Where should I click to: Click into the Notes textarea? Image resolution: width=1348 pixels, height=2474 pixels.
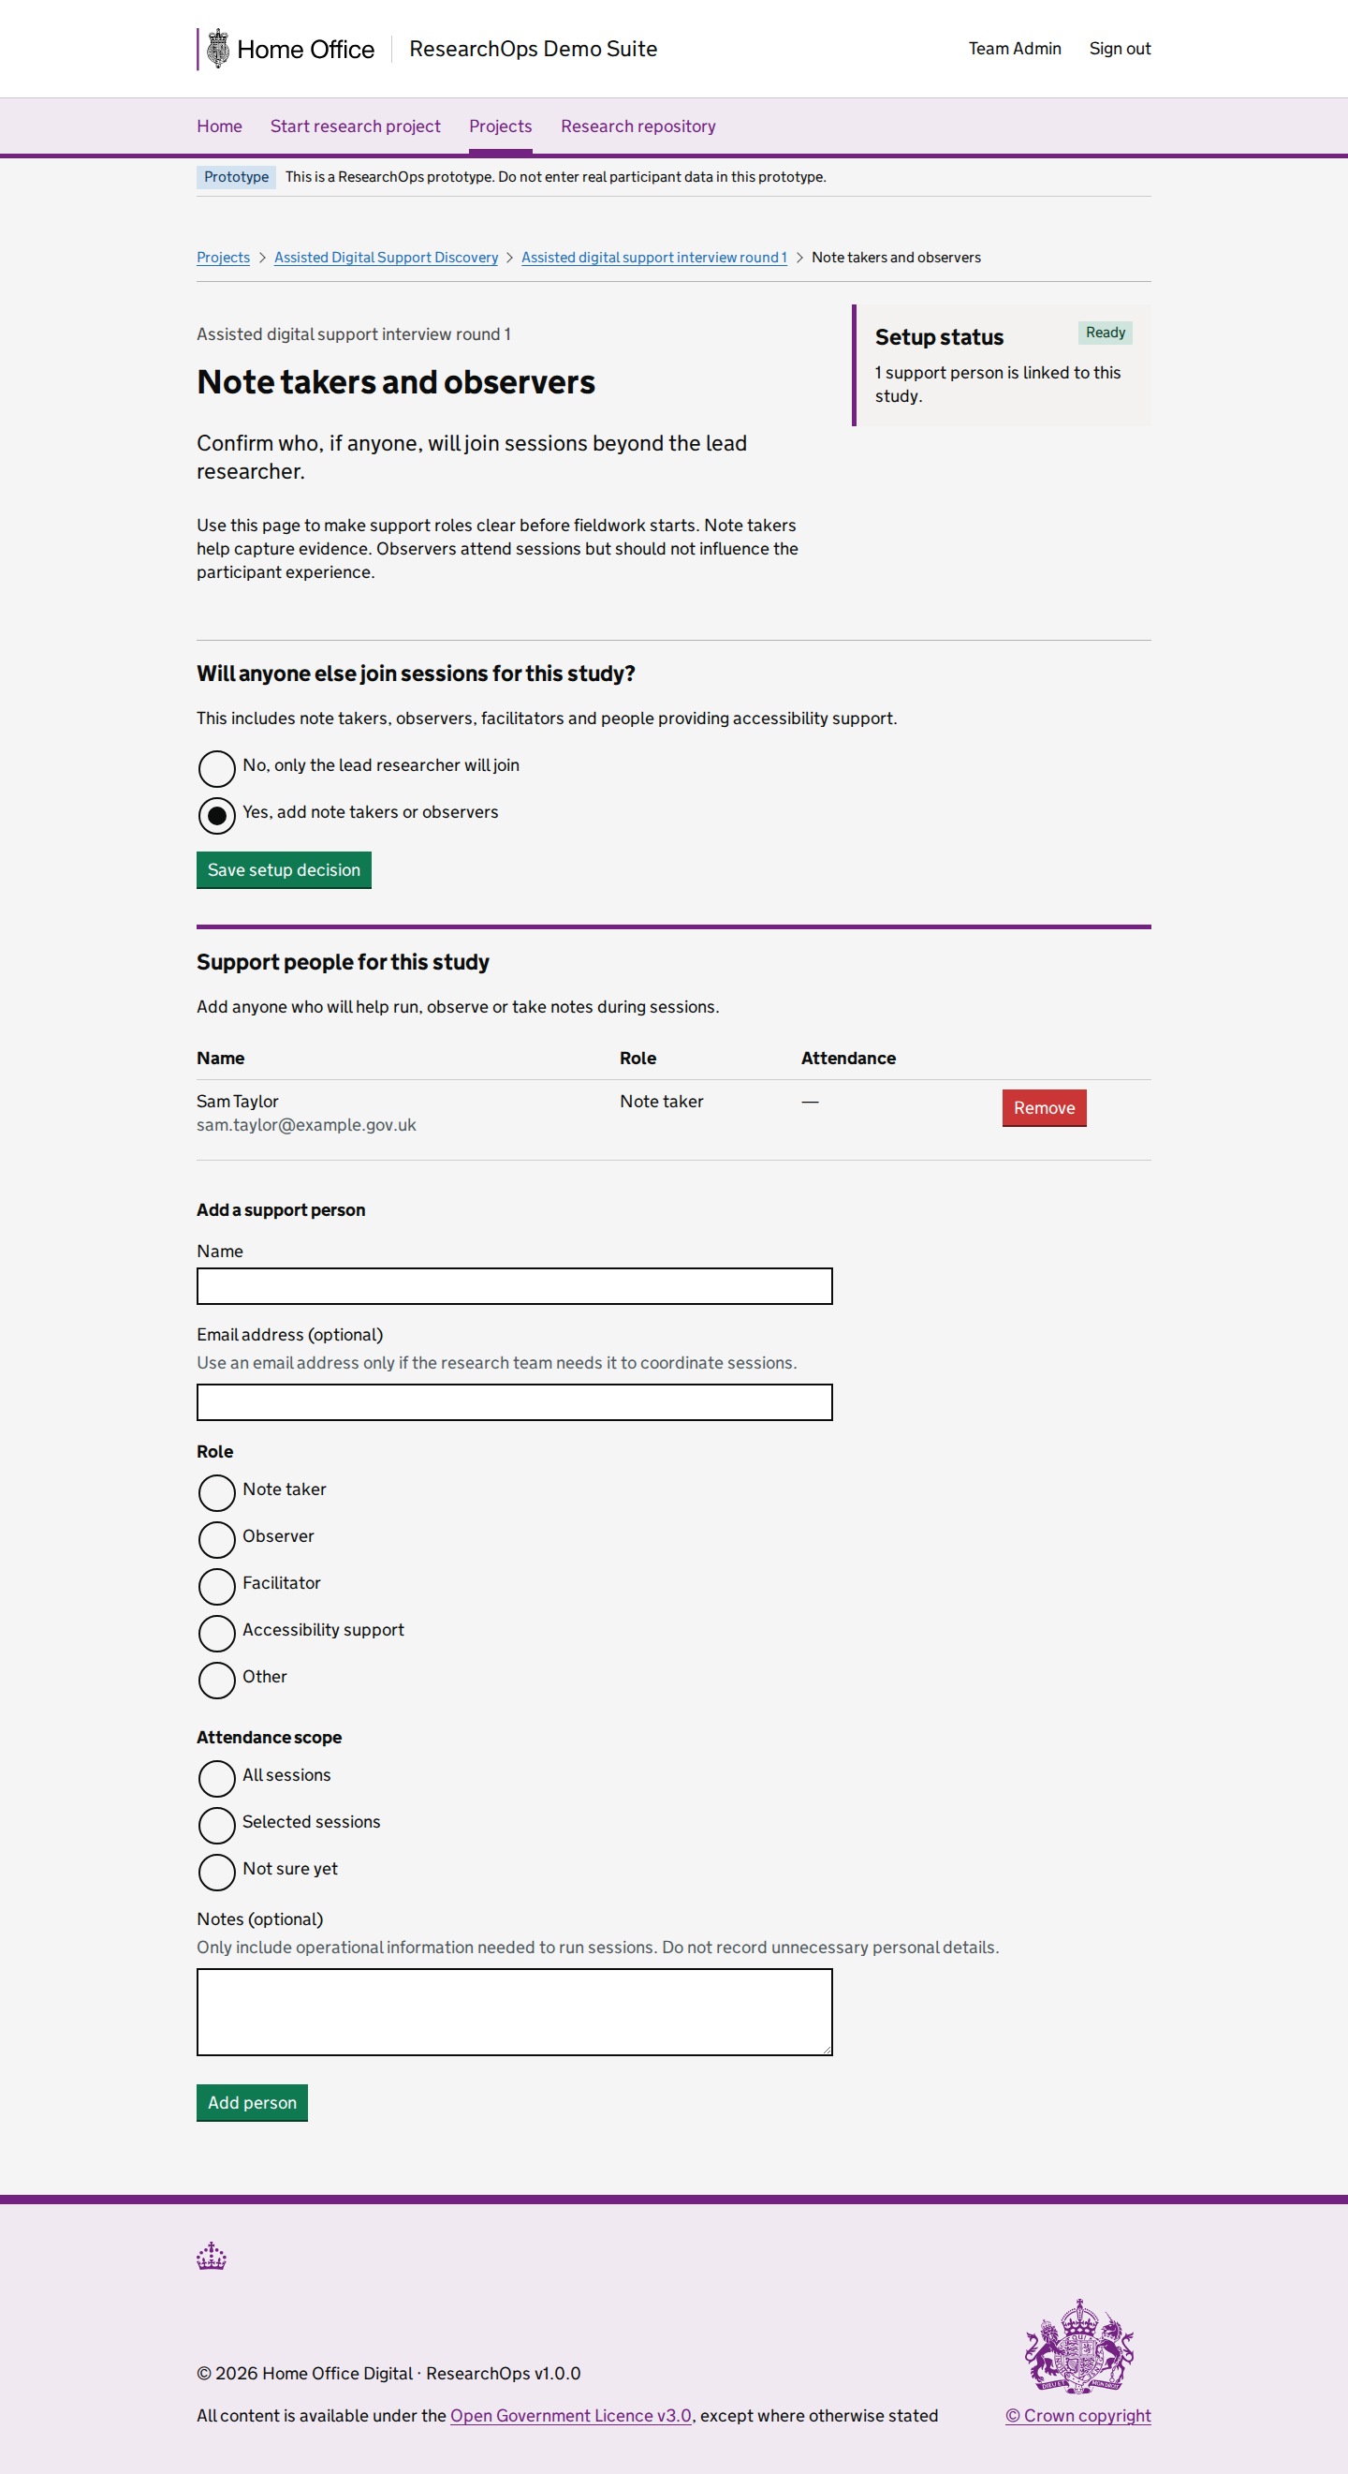(514, 2012)
